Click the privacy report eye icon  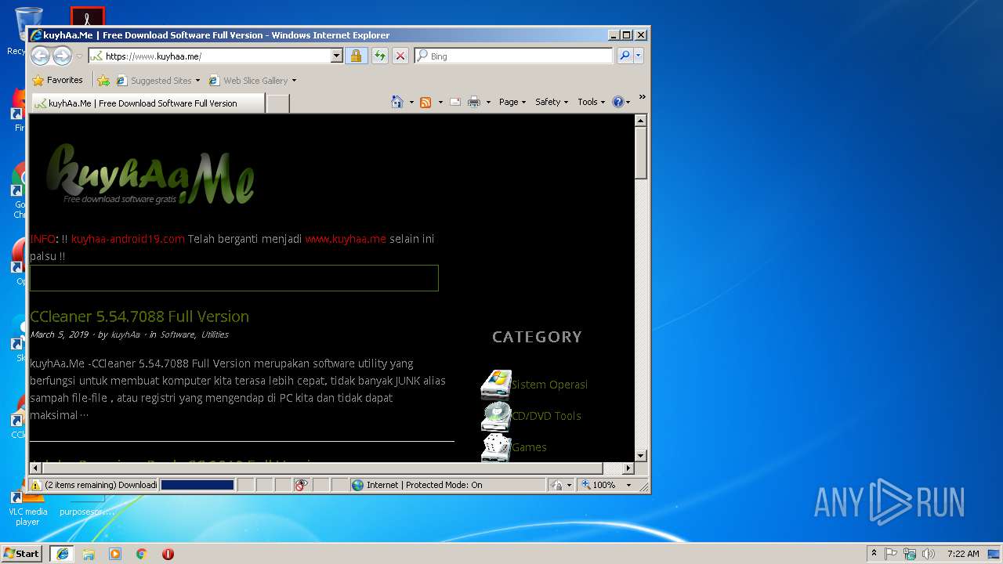tap(302, 485)
